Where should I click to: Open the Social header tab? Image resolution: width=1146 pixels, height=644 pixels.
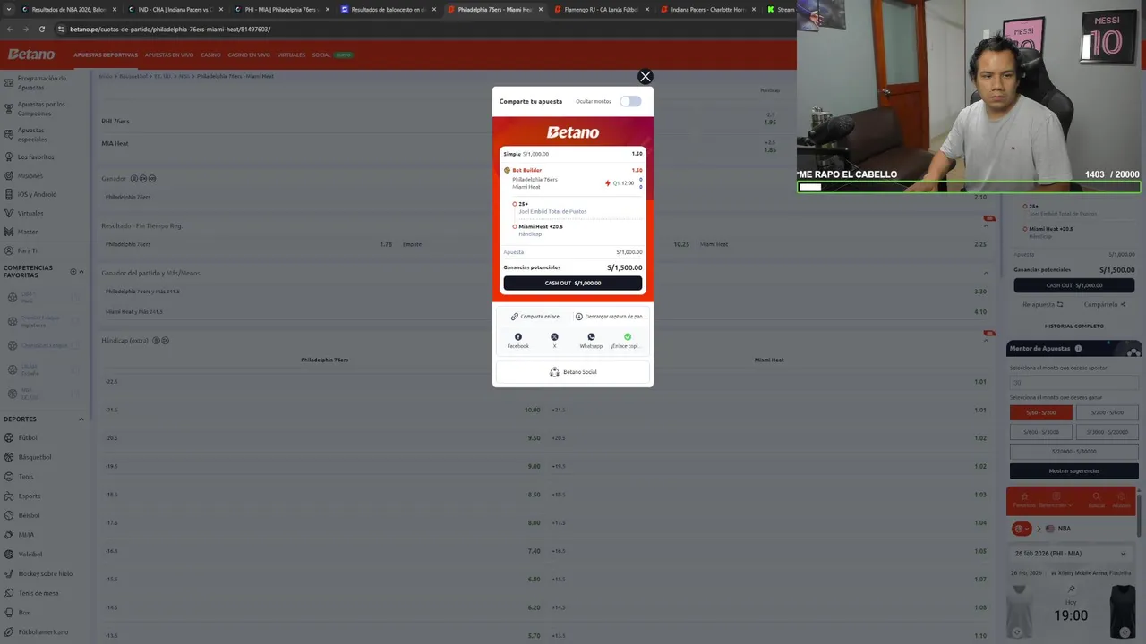coord(321,55)
